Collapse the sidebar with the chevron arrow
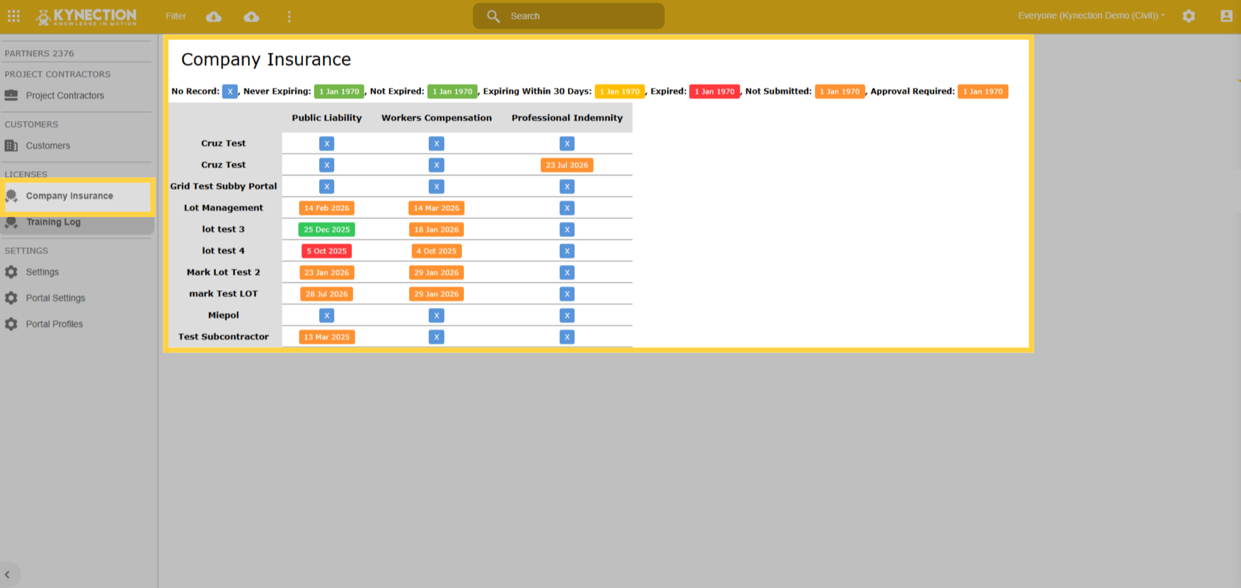 [x=7, y=574]
